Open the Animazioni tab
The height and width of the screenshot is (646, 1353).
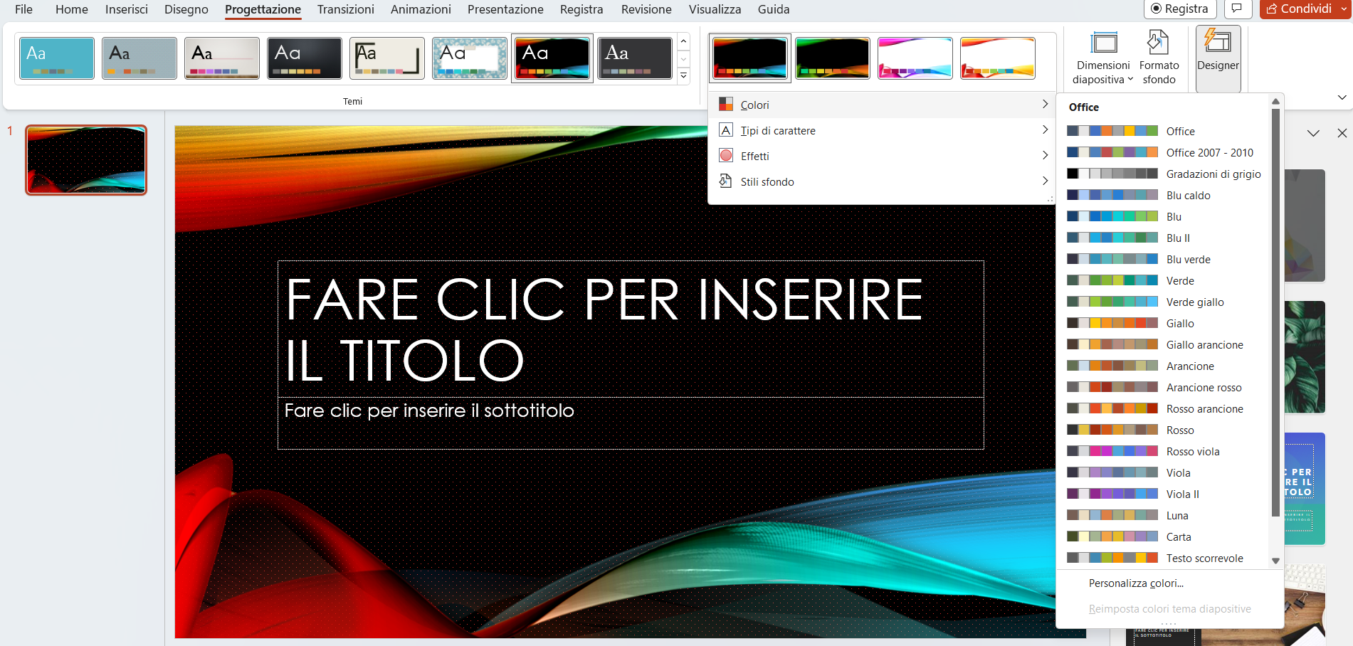tap(420, 9)
